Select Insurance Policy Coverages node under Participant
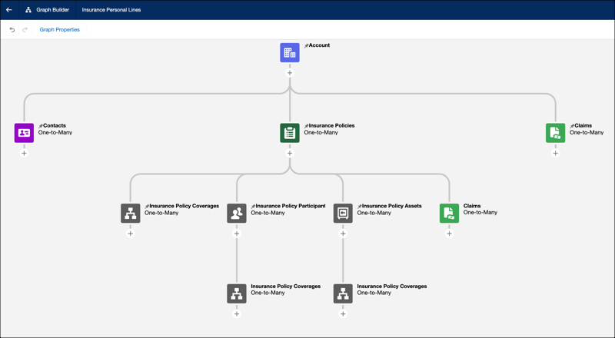Screen dimensions: 615x338 tap(237, 293)
